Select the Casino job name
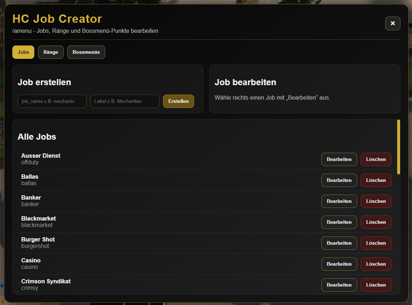This screenshot has width=412, height=305. (31, 260)
